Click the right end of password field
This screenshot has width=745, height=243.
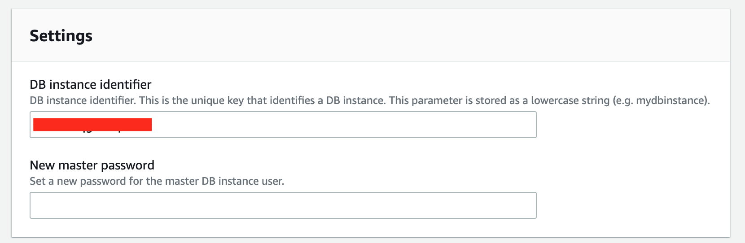coord(525,205)
